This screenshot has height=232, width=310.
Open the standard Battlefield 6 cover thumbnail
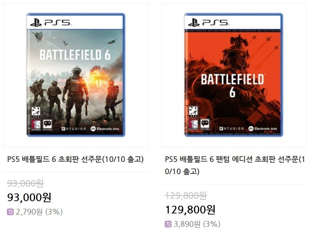click(x=76, y=75)
